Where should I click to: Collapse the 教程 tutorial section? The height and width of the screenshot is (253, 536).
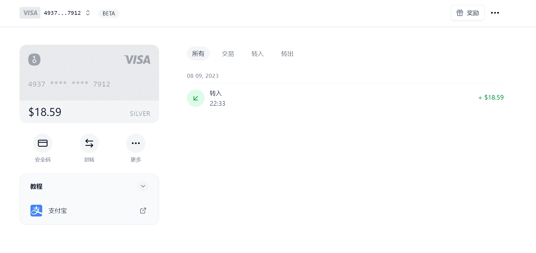click(143, 186)
